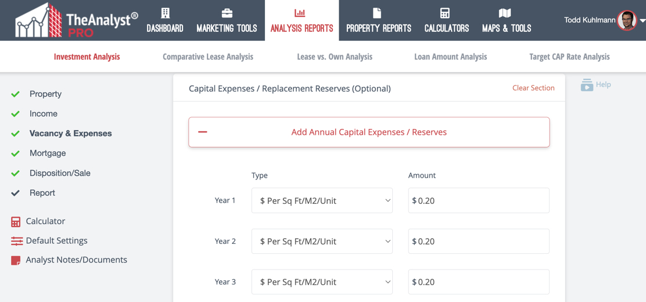The width and height of the screenshot is (646, 302).
Task: Go to the Mortgage step
Action: (48, 153)
